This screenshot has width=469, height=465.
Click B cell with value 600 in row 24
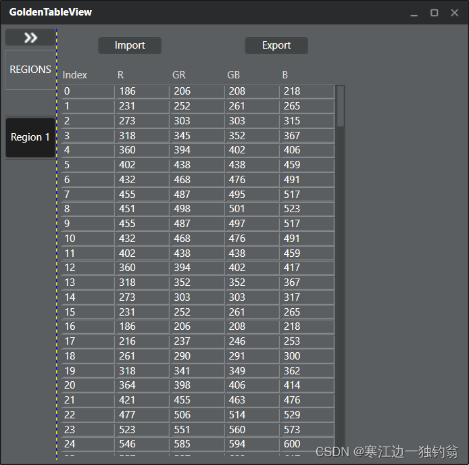pyautogui.click(x=306, y=444)
